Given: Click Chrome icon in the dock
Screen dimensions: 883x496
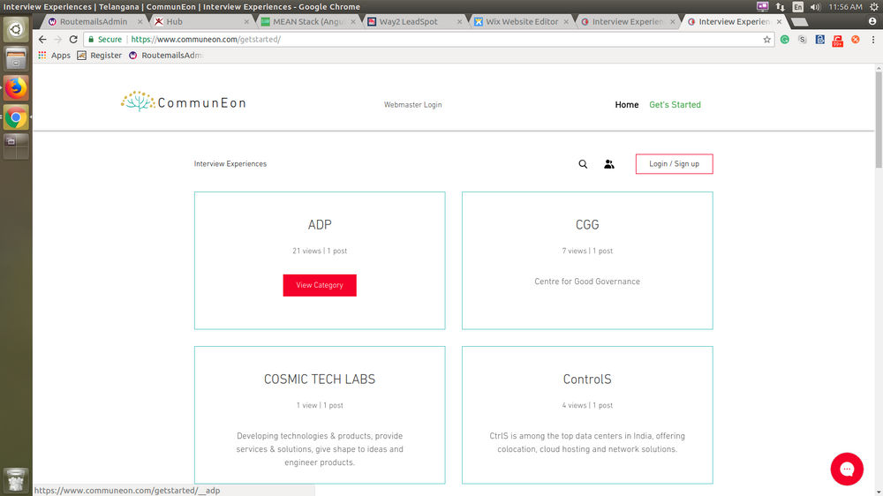Looking at the screenshot, I should click(x=16, y=117).
